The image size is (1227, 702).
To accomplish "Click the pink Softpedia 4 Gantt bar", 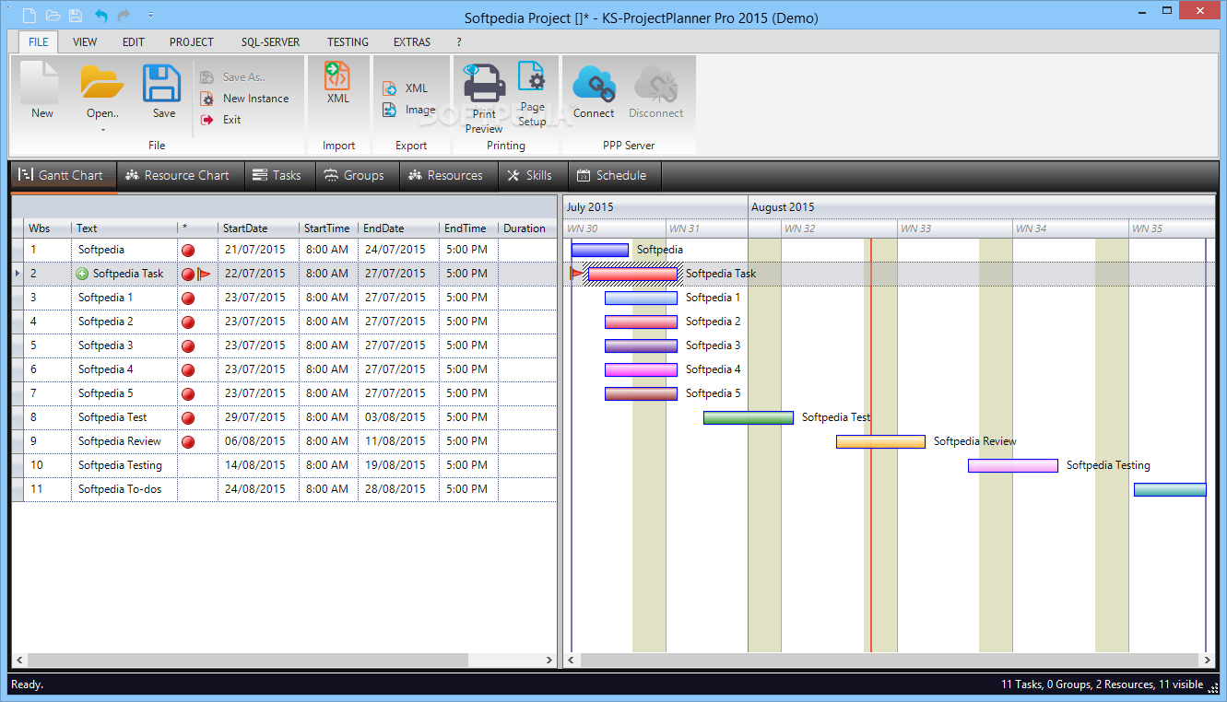I will (x=641, y=369).
